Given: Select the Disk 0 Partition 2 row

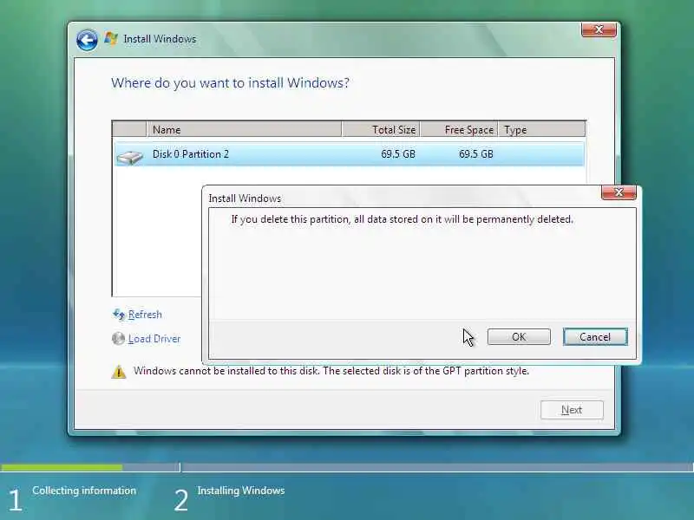Looking at the screenshot, I should pos(350,154).
